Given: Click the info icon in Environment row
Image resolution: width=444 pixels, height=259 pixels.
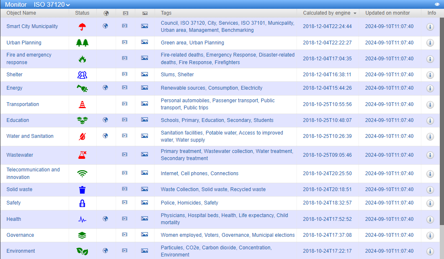Looking at the screenshot, I should [430, 251].
